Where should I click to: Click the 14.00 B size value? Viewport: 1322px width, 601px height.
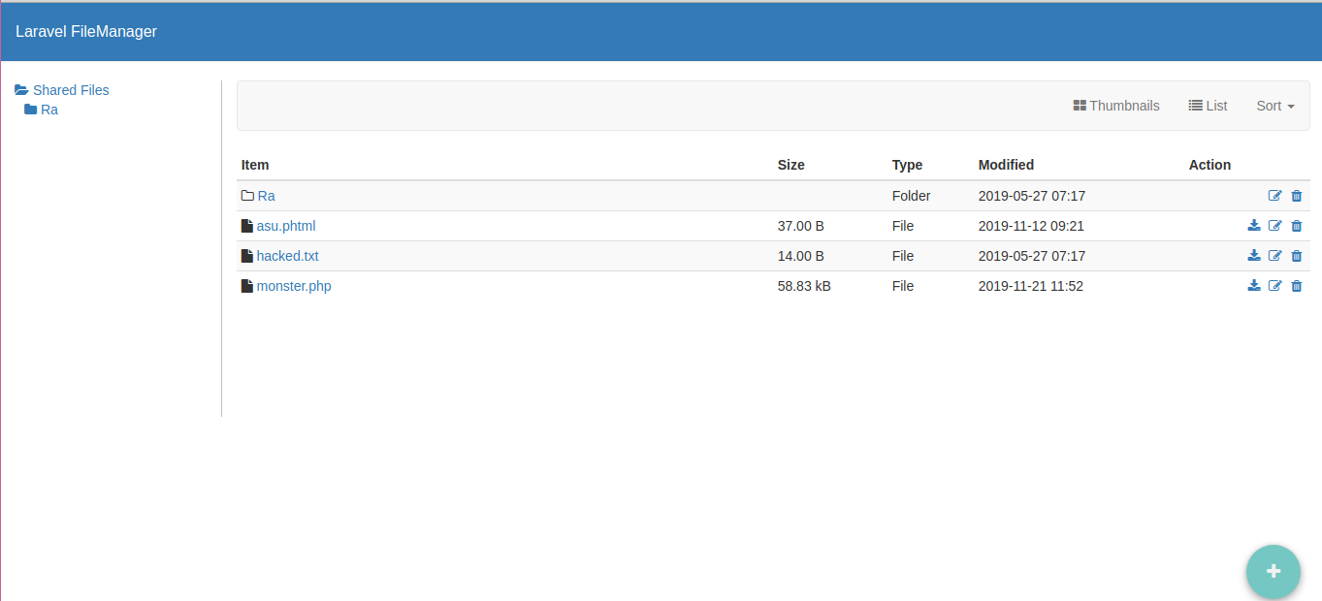tap(801, 256)
